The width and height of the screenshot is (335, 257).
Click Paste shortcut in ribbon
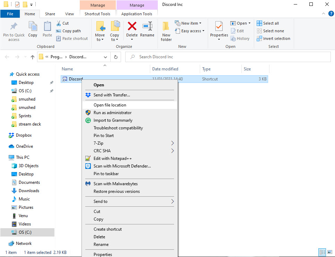(72, 38)
